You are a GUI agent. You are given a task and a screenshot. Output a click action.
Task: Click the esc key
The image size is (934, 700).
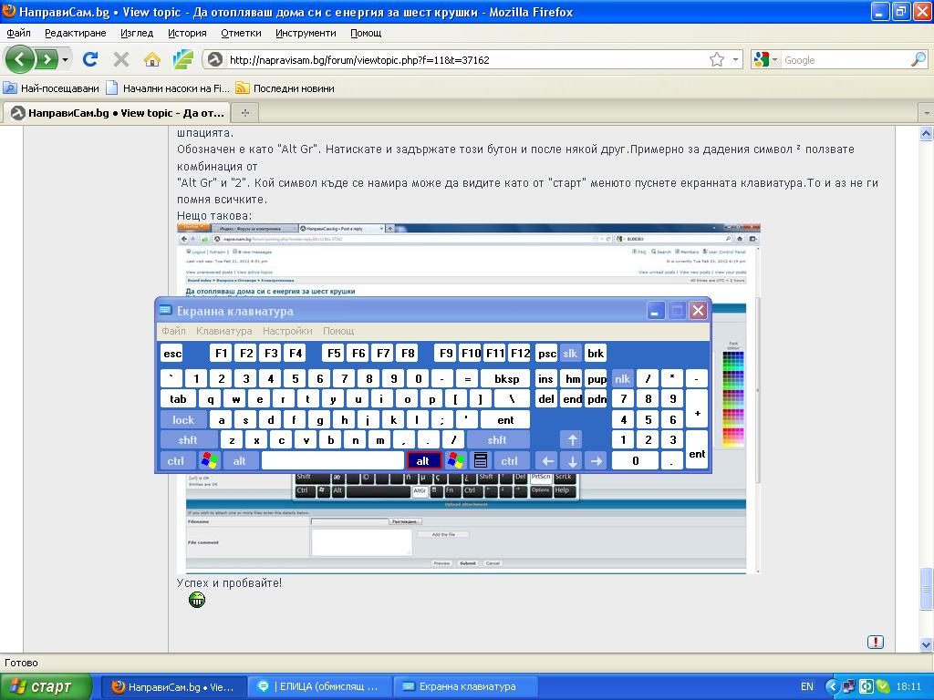(x=172, y=353)
